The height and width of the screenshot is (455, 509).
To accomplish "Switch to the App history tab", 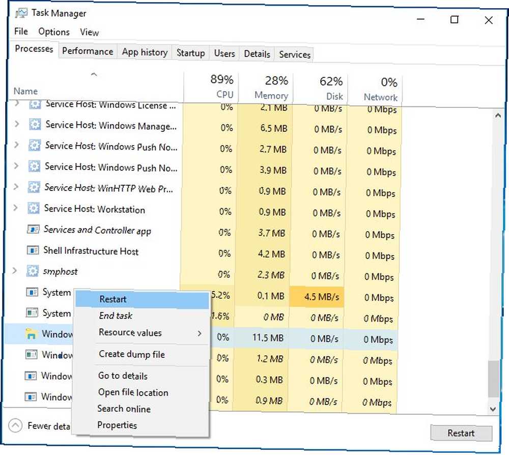I will [x=145, y=52].
